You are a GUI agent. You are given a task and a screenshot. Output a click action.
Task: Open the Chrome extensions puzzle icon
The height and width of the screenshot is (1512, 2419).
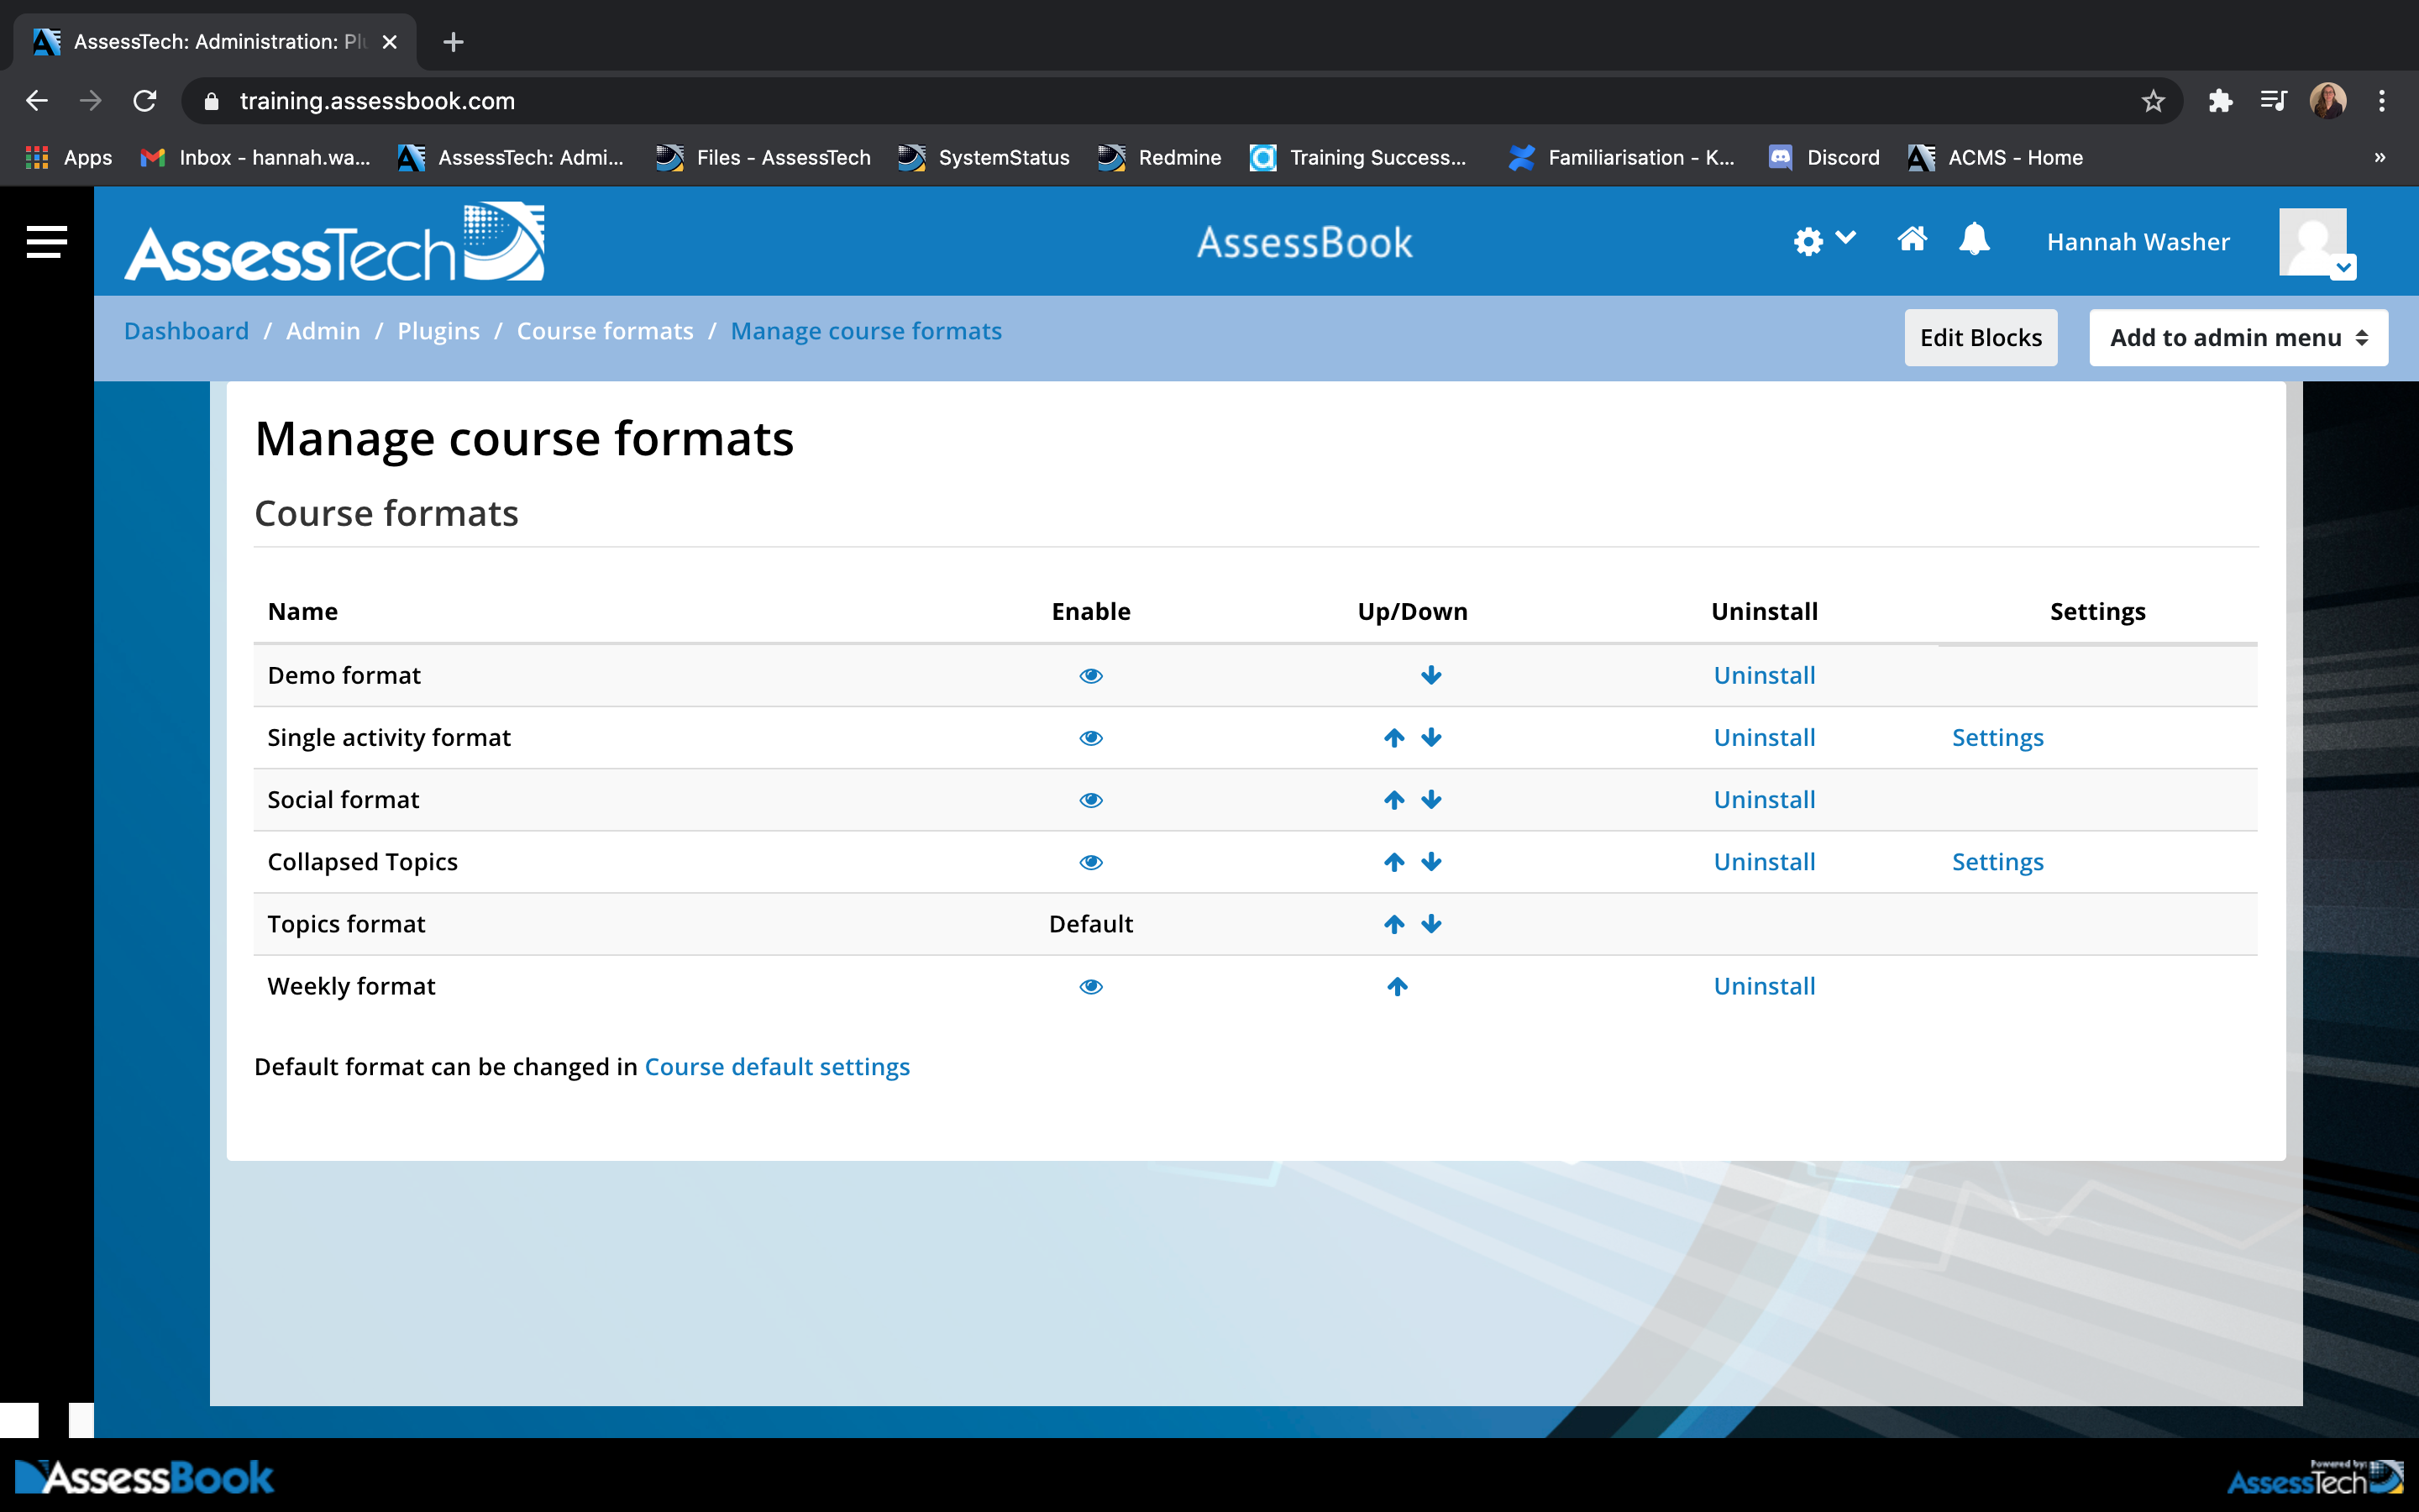pyautogui.click(x=2219, y=101)
